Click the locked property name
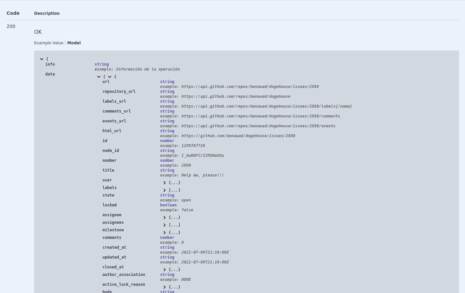The image size is (465, 293). (109, 205)
